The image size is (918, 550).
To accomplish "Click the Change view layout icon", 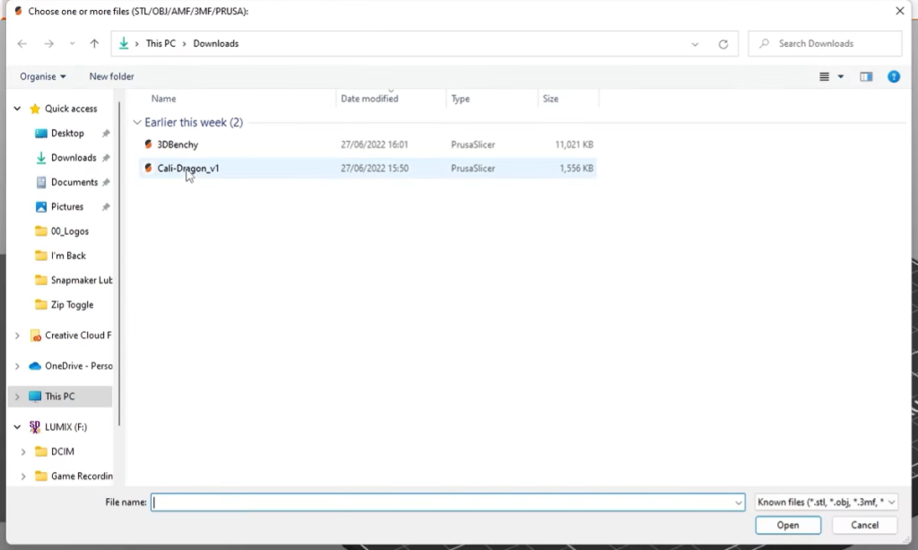I will [825, 77].
